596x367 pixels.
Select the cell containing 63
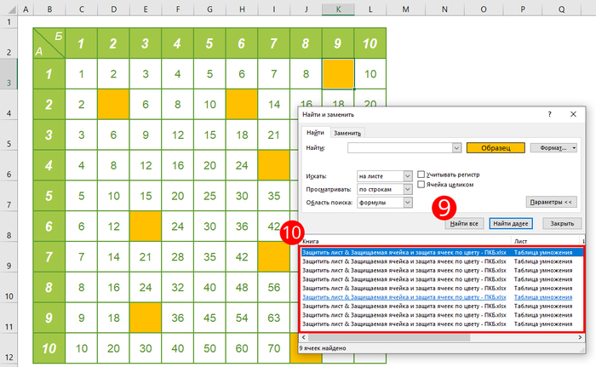tap(273, 318)
